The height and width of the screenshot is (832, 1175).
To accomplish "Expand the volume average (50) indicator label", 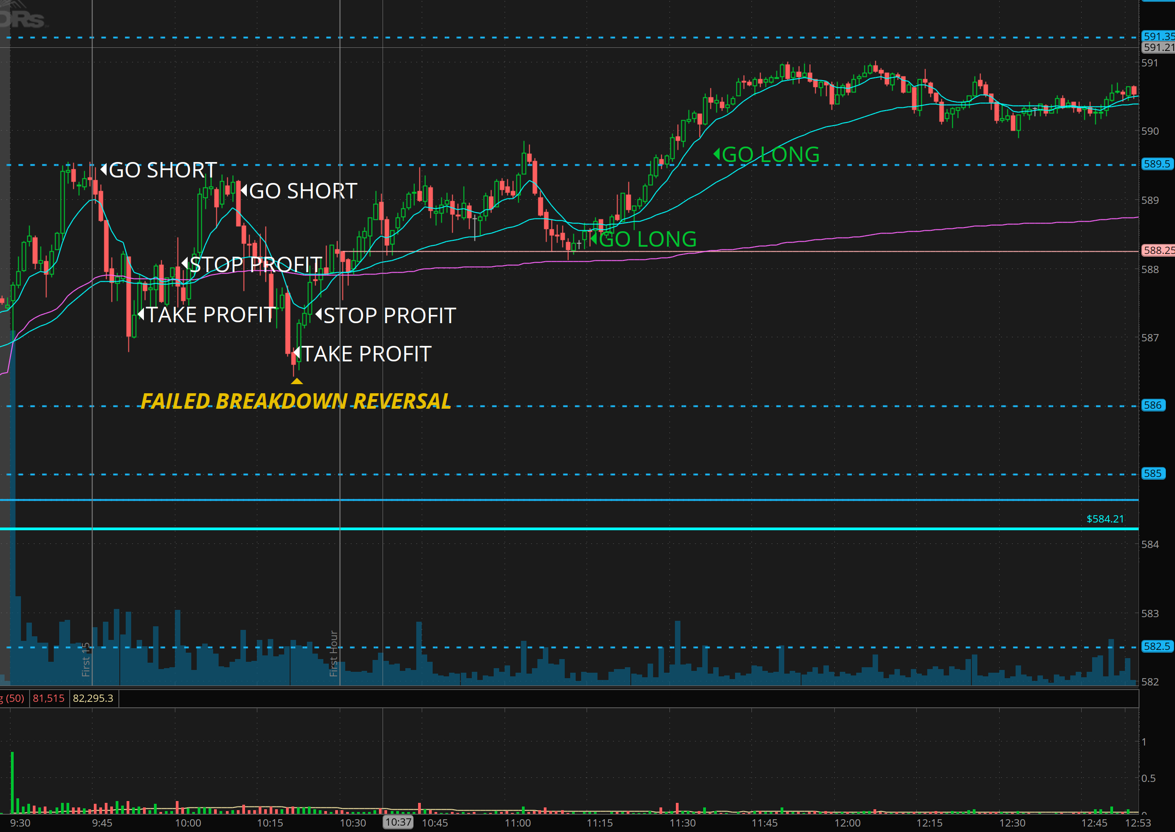I will pyautogui.click(x=13, y=698).
